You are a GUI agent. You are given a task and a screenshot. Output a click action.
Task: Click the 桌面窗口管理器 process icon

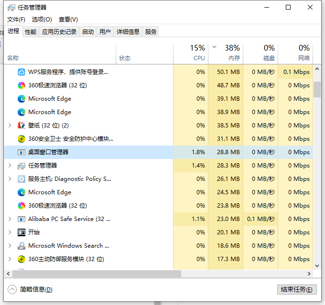(22, 152)
